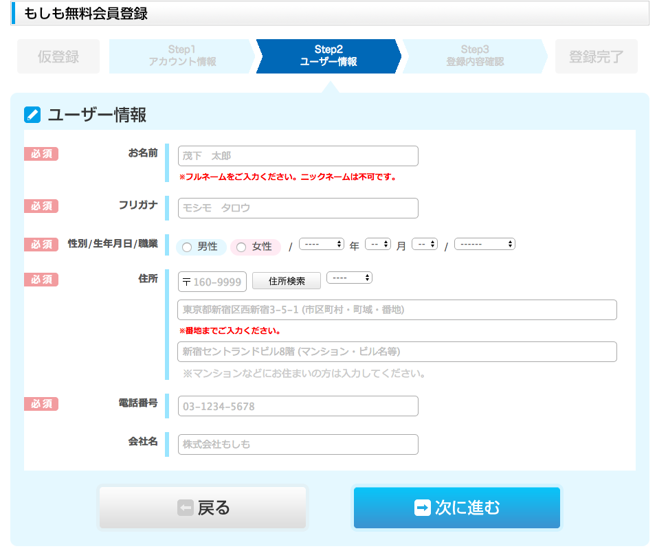The width and height of the screenshot is (657, 553).
Task: Click the 必須 badge next to 電話番号
Action: tap(41, 404)
